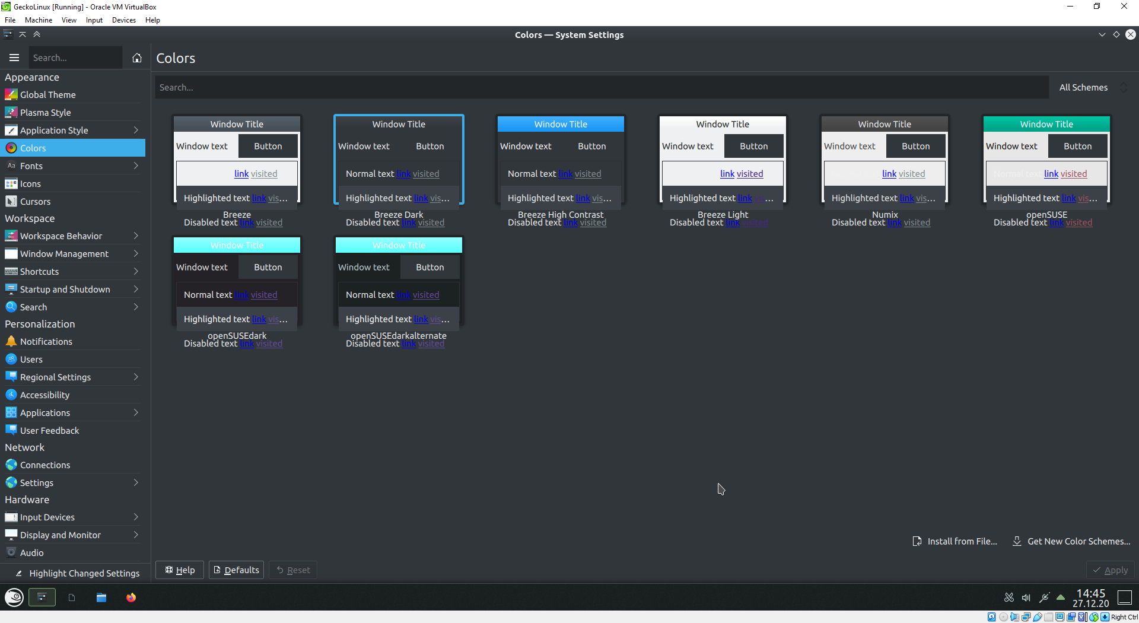Open the VirtualBox Machine menu

pyautogui.click(x=39, y=20)
